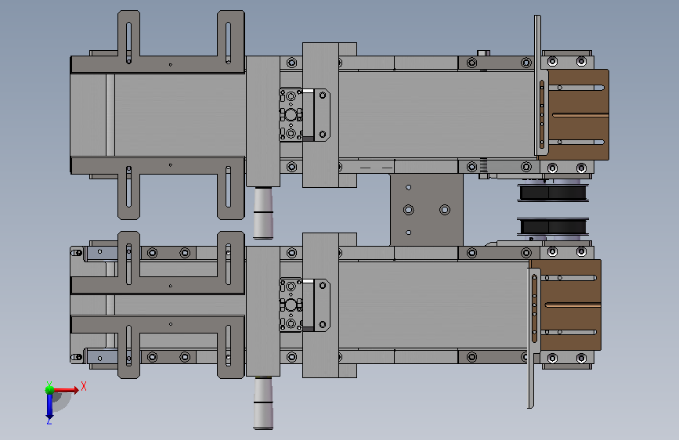Click the blue Z label of the triad
This screenshot has height=440, width=679.
(49, 421)
